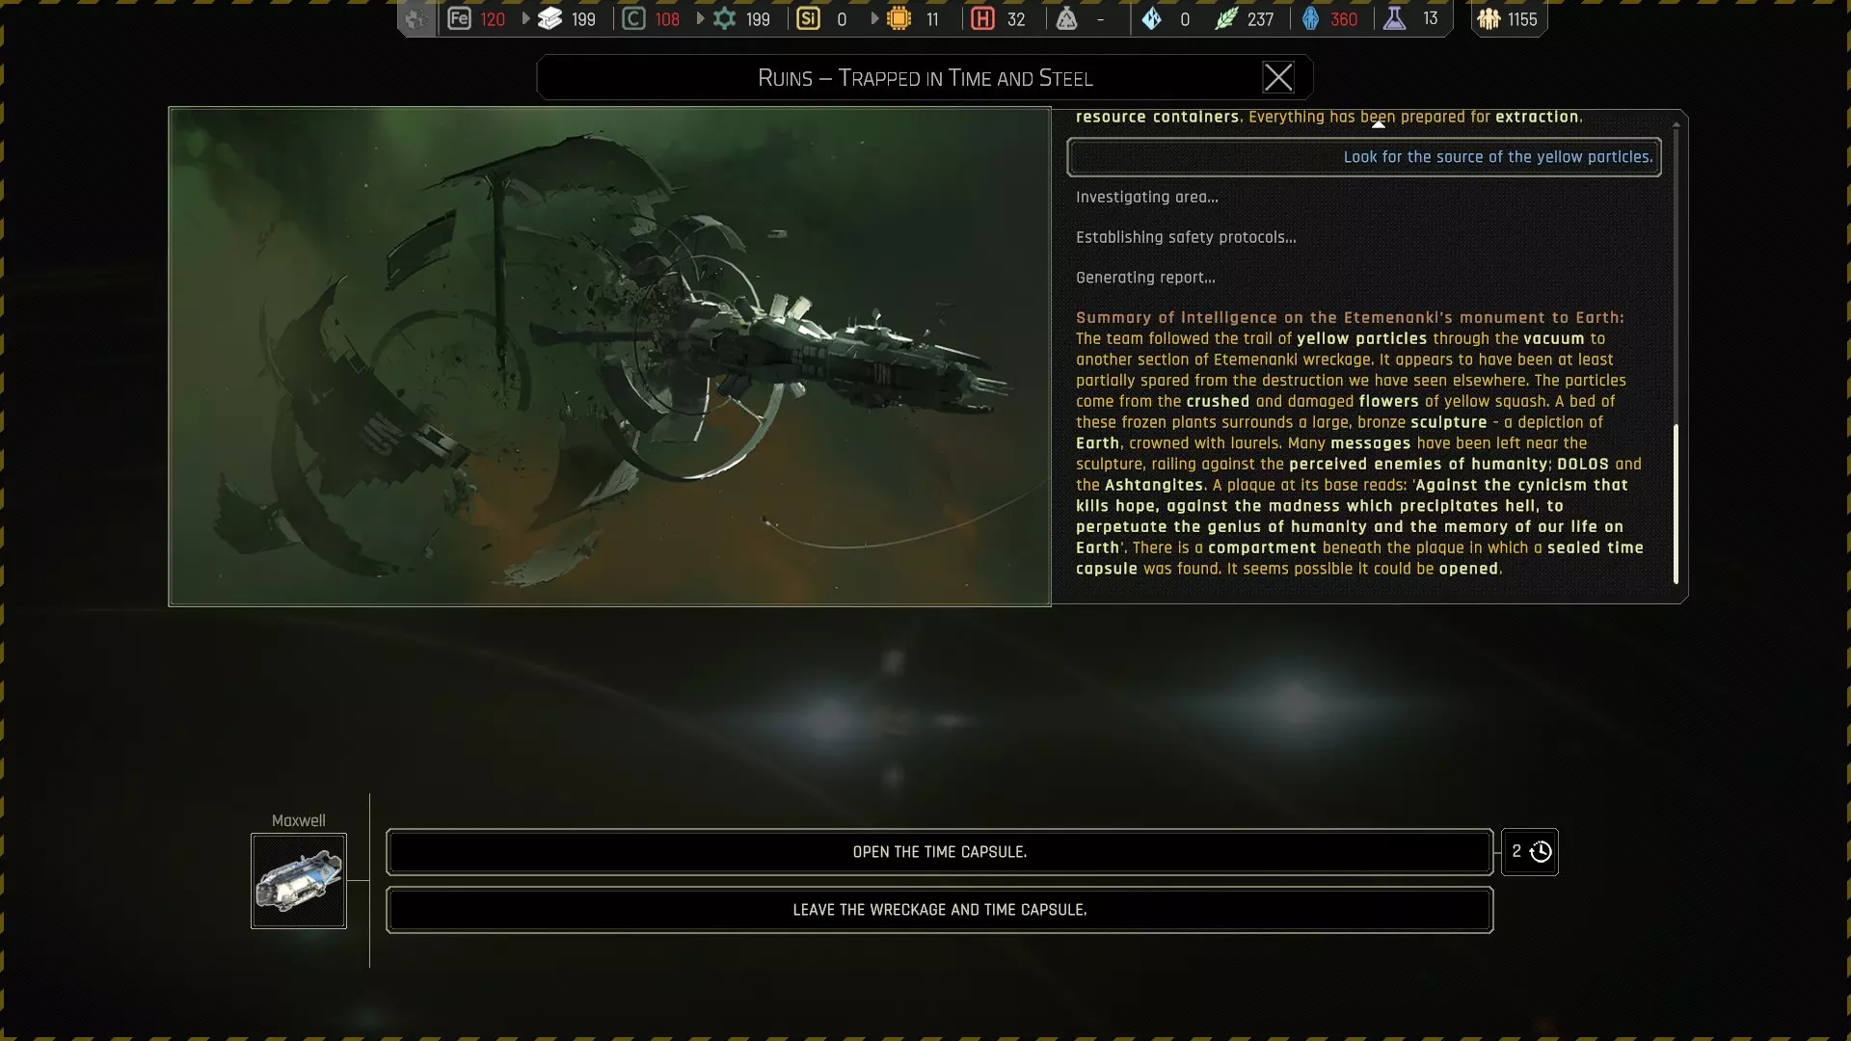1851x1041 pixels.
Task: Click the Si silicon resource icon
Action: 808,18
